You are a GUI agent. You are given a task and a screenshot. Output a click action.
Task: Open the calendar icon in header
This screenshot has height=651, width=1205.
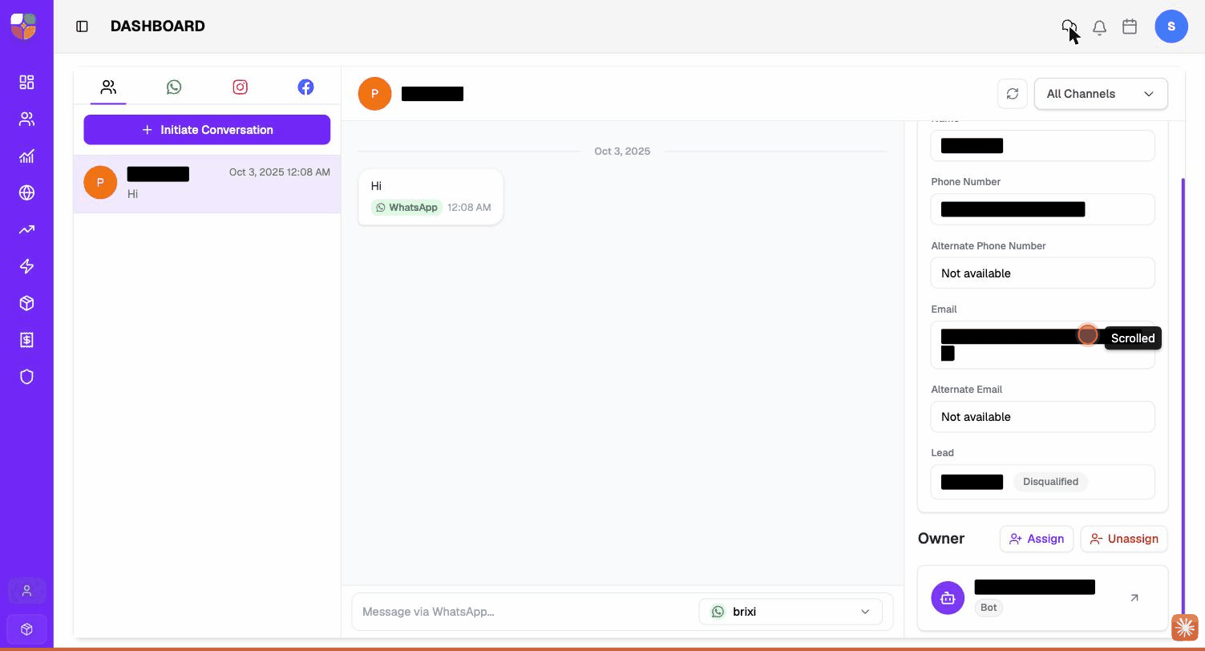point(1130,26)
